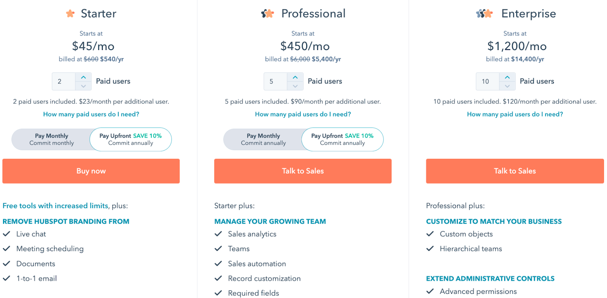Select Pay Monthly for the Starter plan
This screenshot has height=298, width=607.
(52, 139)
